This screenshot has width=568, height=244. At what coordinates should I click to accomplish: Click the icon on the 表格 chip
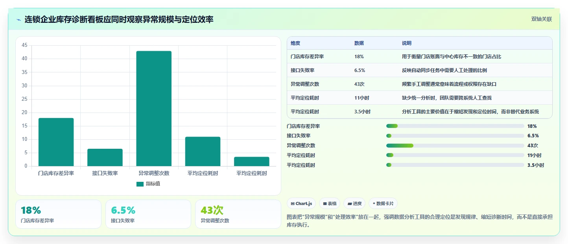pos(325,203)
